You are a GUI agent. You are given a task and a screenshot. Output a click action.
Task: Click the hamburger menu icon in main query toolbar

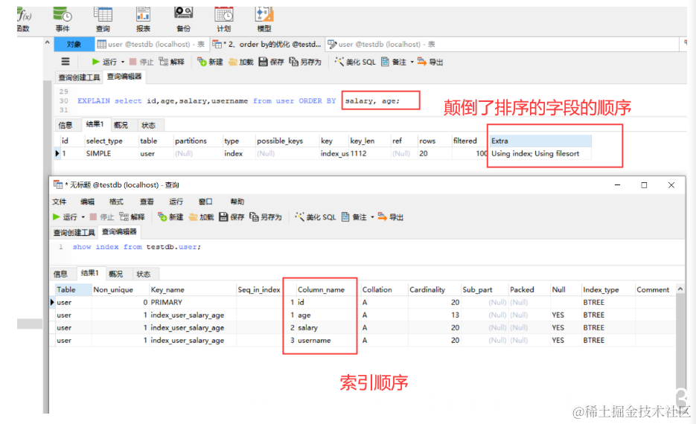tap(66, 62)
